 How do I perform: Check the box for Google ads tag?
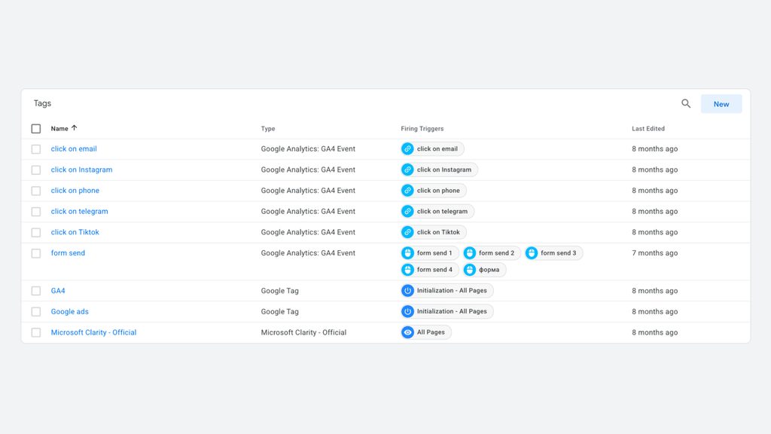(x=36, y=311)
